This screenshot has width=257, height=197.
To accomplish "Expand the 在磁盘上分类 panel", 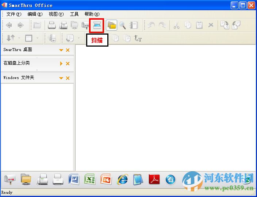I will [61, 64].
